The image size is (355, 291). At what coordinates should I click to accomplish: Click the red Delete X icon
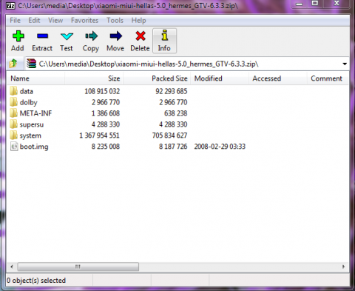141,36
